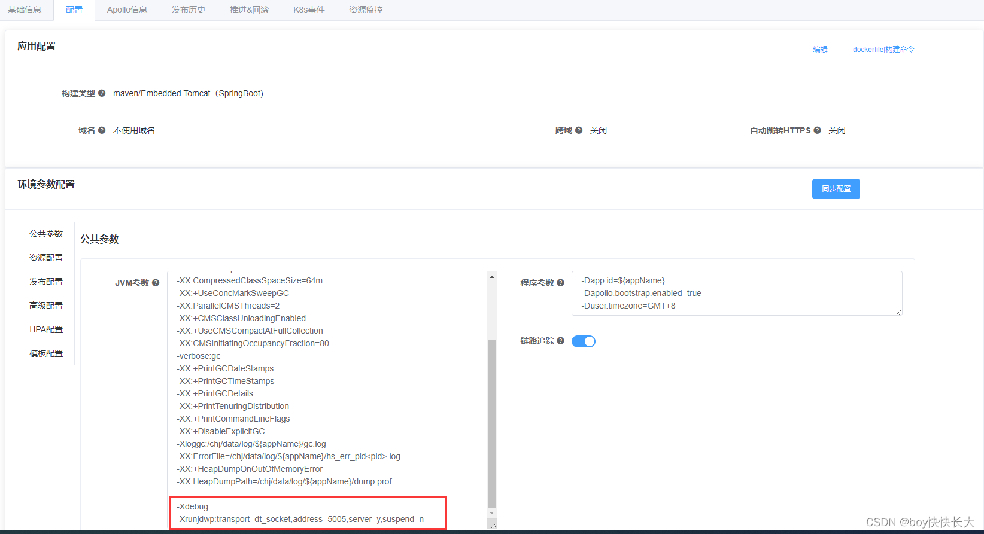The height and width of the screenshot is (534, 984).
Task: Click the 同步配置 button
Action: [x=836, y=189]
